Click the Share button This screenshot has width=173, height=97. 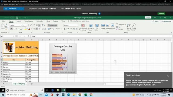[x=155, y=21]
